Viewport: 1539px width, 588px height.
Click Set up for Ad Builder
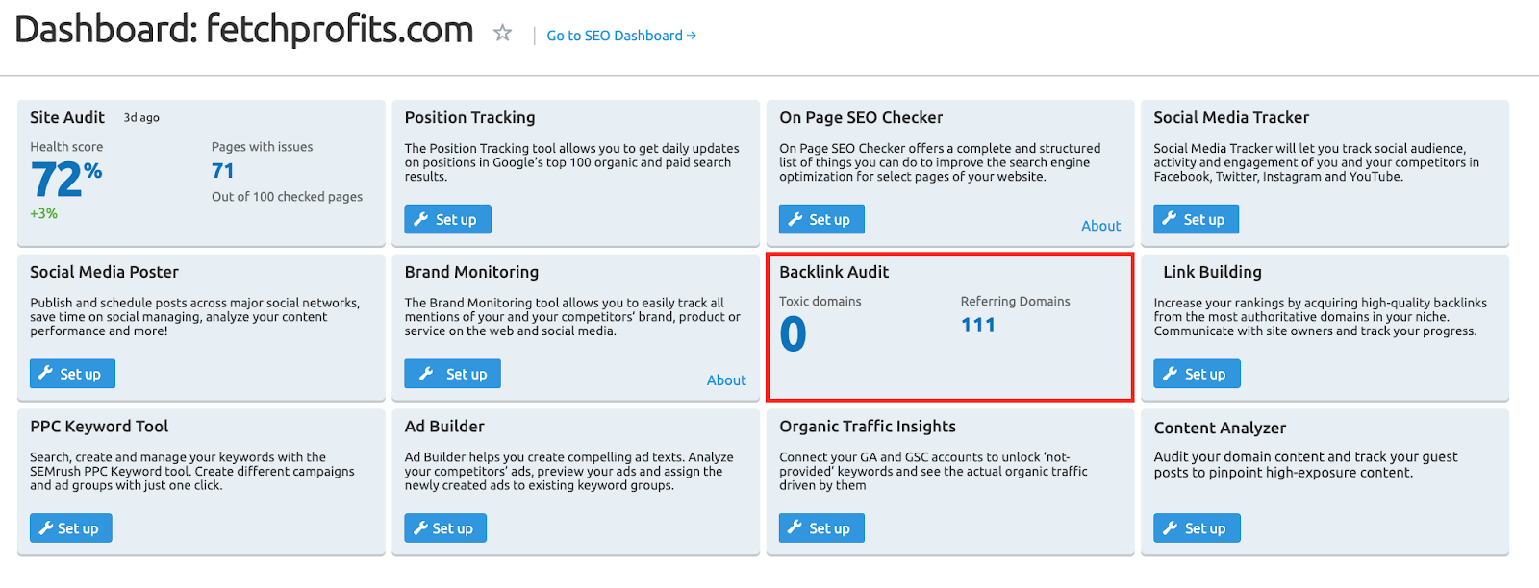(445, 528)
